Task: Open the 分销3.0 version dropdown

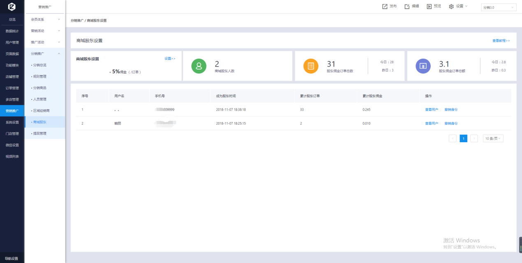Action: [x=498, y=7]
